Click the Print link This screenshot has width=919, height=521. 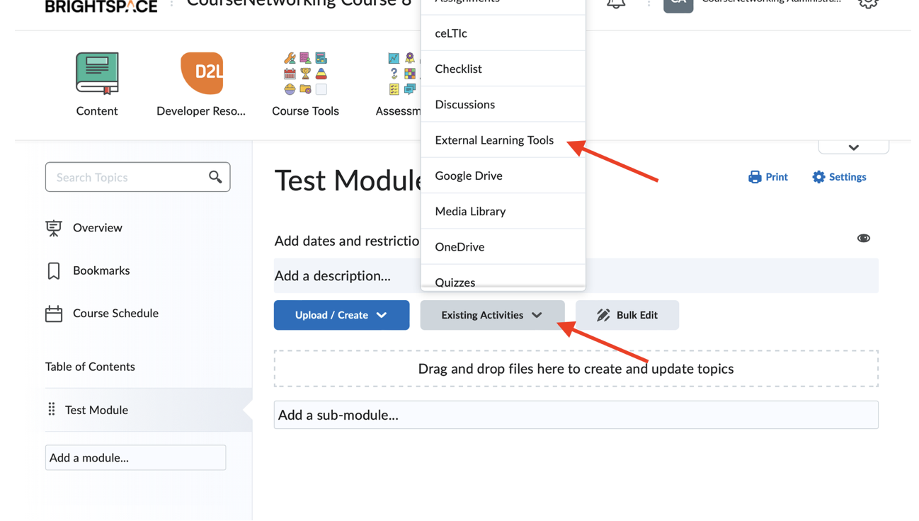(x=768, y=177)
